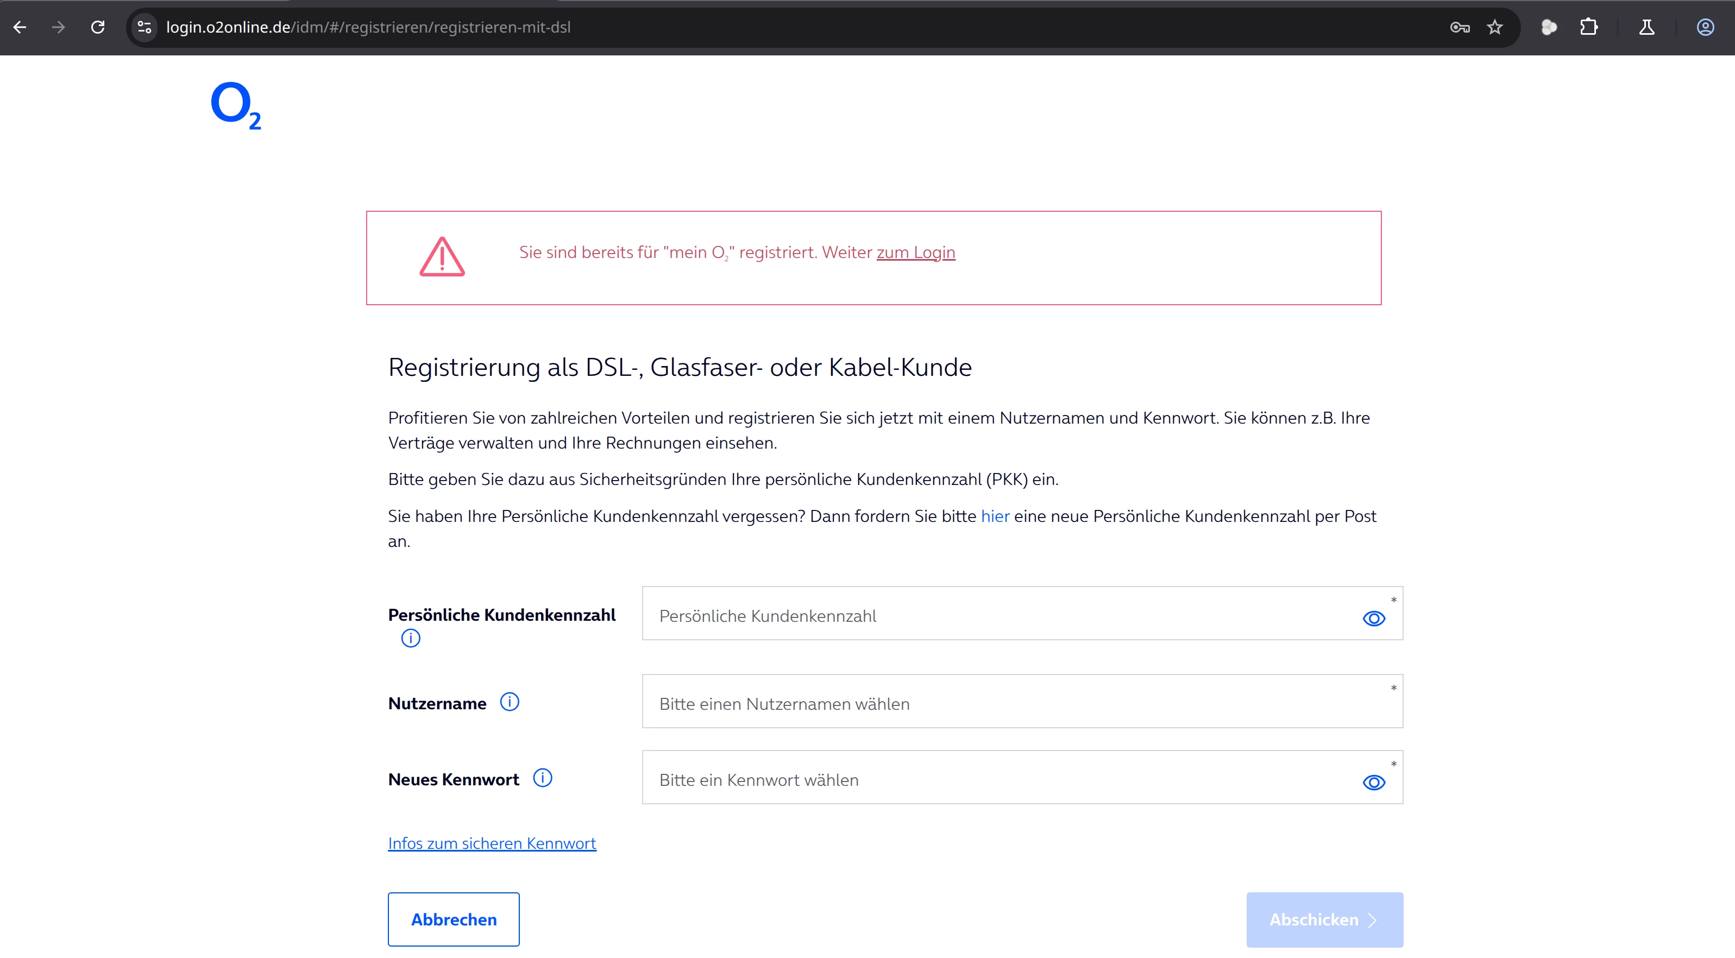View site information icon in address bar
1735x958 pixels.
144,28
